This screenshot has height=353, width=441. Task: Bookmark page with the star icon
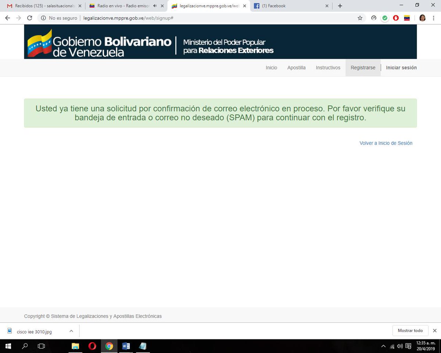[x=360, y=18]
